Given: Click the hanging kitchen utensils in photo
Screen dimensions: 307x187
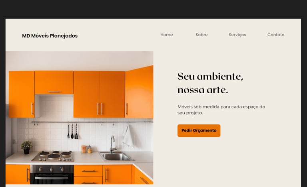Looking at the screenshot, I should [72, 132].
